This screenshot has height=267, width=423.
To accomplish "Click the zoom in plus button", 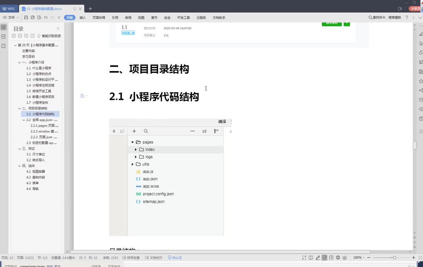I will (x=414, y=258).
